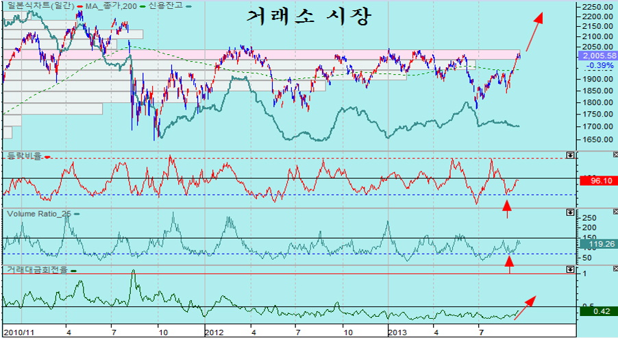Select the MA_종가,200 indicator label
618x338 pixels.
[113, 5]
